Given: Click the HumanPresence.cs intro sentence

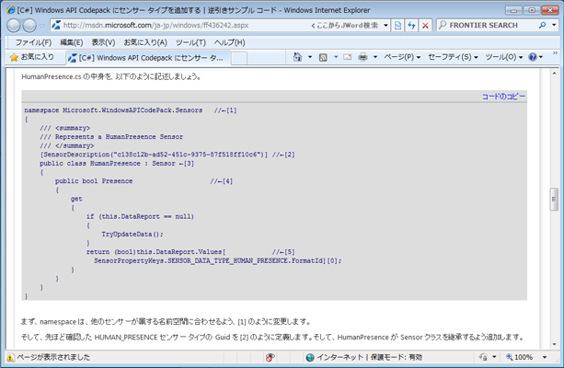Looking at the screenshot, I should pyautogui.click(x=111, y=76).
